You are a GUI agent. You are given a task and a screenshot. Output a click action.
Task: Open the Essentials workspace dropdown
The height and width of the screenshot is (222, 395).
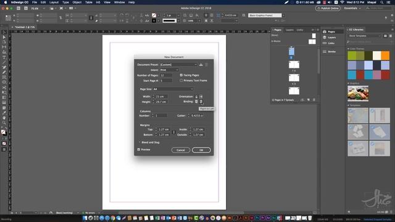[x=352, y=8]
